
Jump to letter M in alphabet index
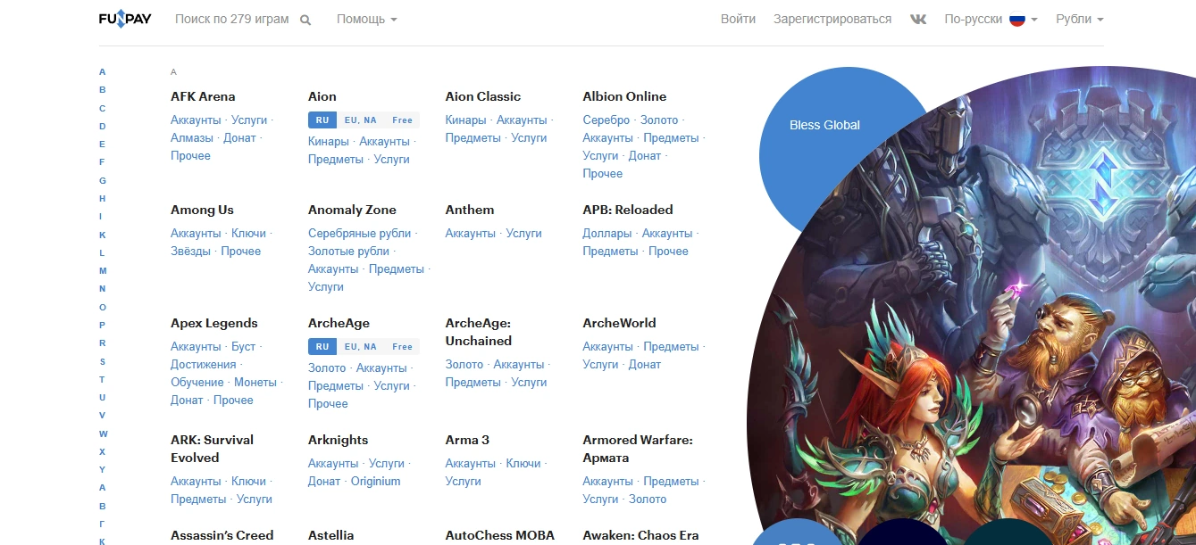(103, 270)
